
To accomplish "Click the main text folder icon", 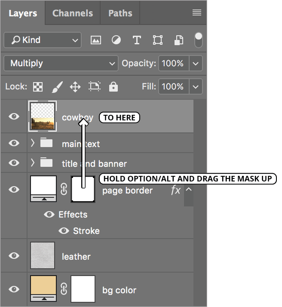I will pyautogui.click(x=46, y=142).
